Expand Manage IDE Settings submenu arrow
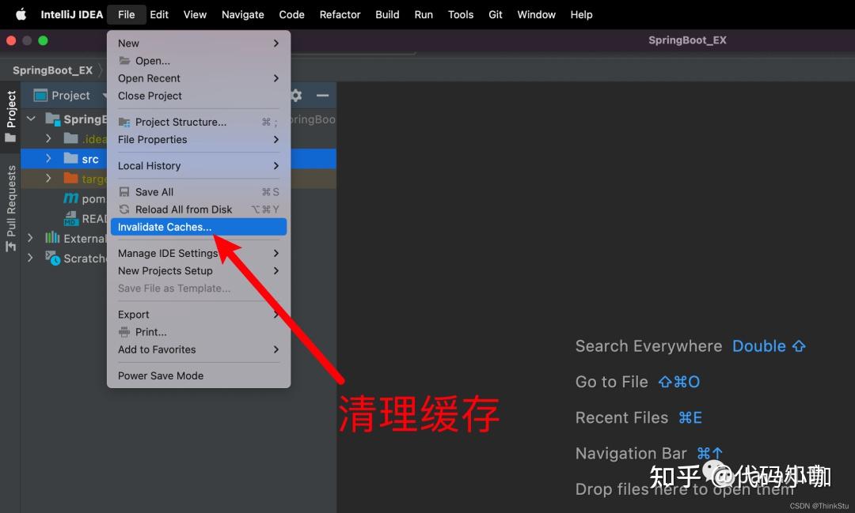The height and width of the screenshot is (513, 855). (x=276, y=253)
